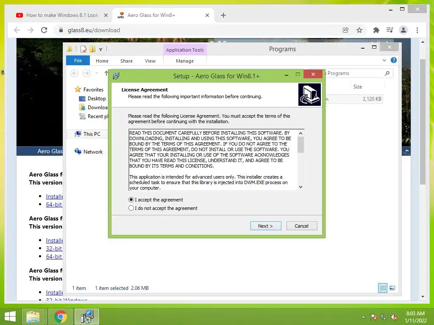Viewport: 434px width, 325px height.
Task: Click the muted volume tray icon
Action: [394, 317]
